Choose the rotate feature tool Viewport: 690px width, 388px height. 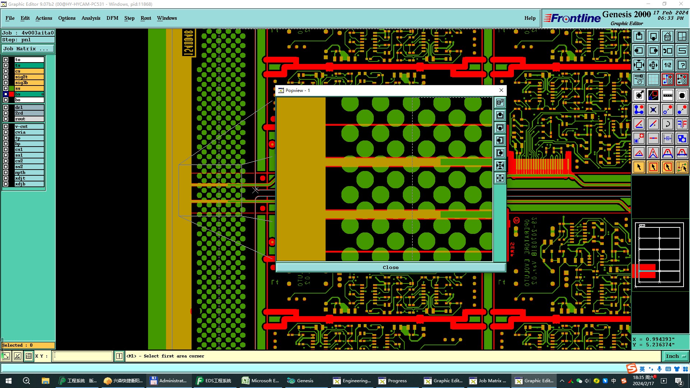click(x=667, y=124)
